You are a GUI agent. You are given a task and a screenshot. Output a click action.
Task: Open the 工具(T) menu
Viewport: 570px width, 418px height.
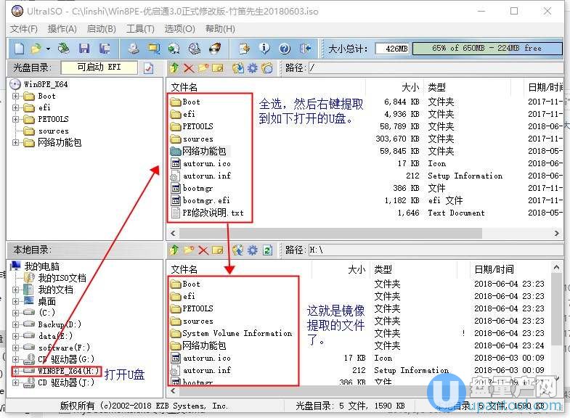click(140, 29)
